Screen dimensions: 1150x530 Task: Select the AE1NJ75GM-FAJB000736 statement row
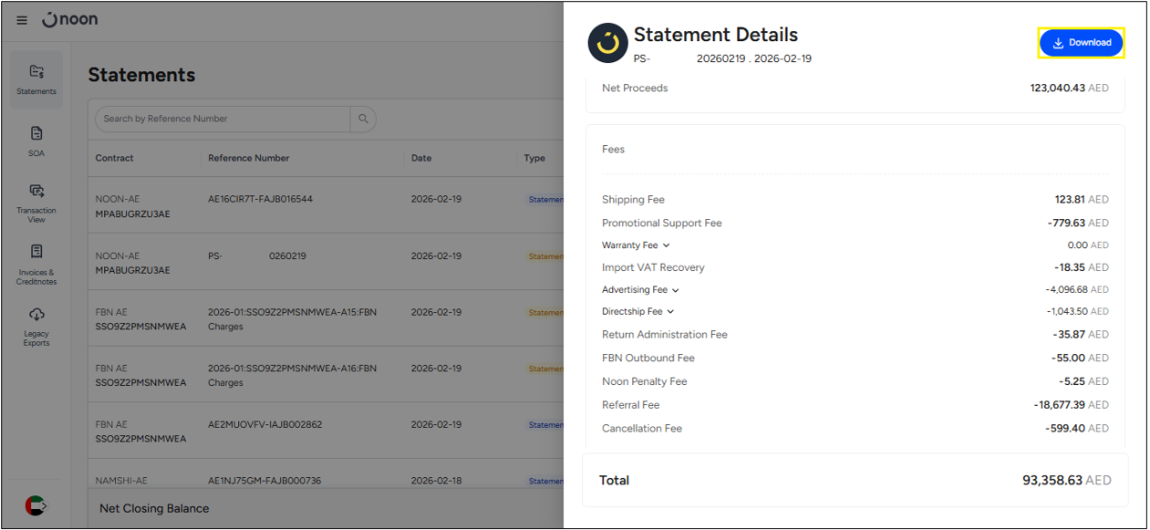(264, 481)
